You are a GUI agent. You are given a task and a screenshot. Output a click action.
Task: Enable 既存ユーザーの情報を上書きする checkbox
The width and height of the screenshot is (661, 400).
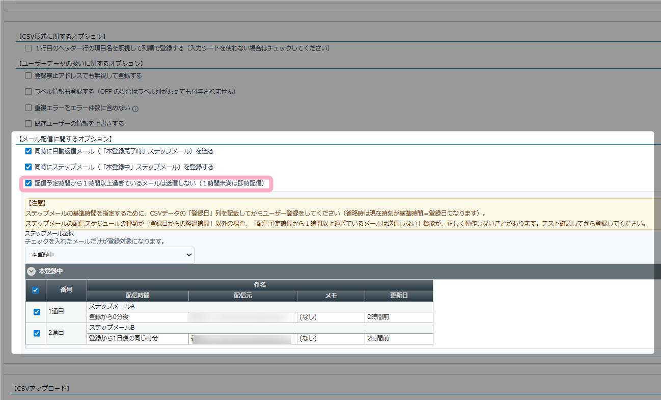coord(29,124)
